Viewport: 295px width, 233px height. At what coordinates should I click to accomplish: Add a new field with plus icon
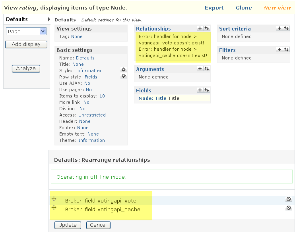200,90
